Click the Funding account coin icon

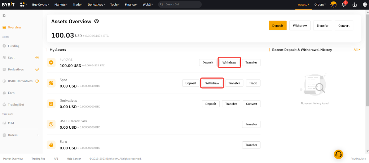[51, 62]
